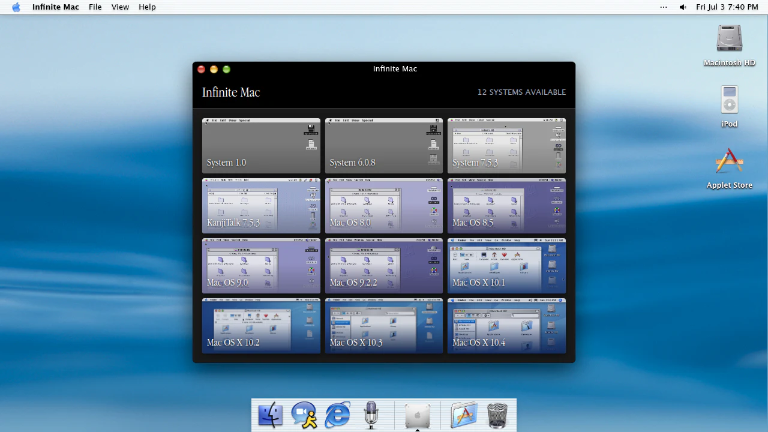This screenshot has height=432, width=768.
Task: Open the Applications folder icon in Dock
Action: coord(463,415)
